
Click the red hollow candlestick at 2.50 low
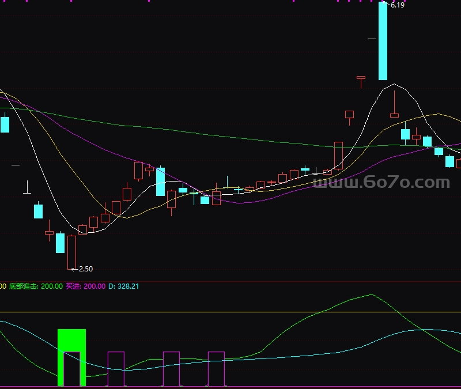[x=71, y=252]
